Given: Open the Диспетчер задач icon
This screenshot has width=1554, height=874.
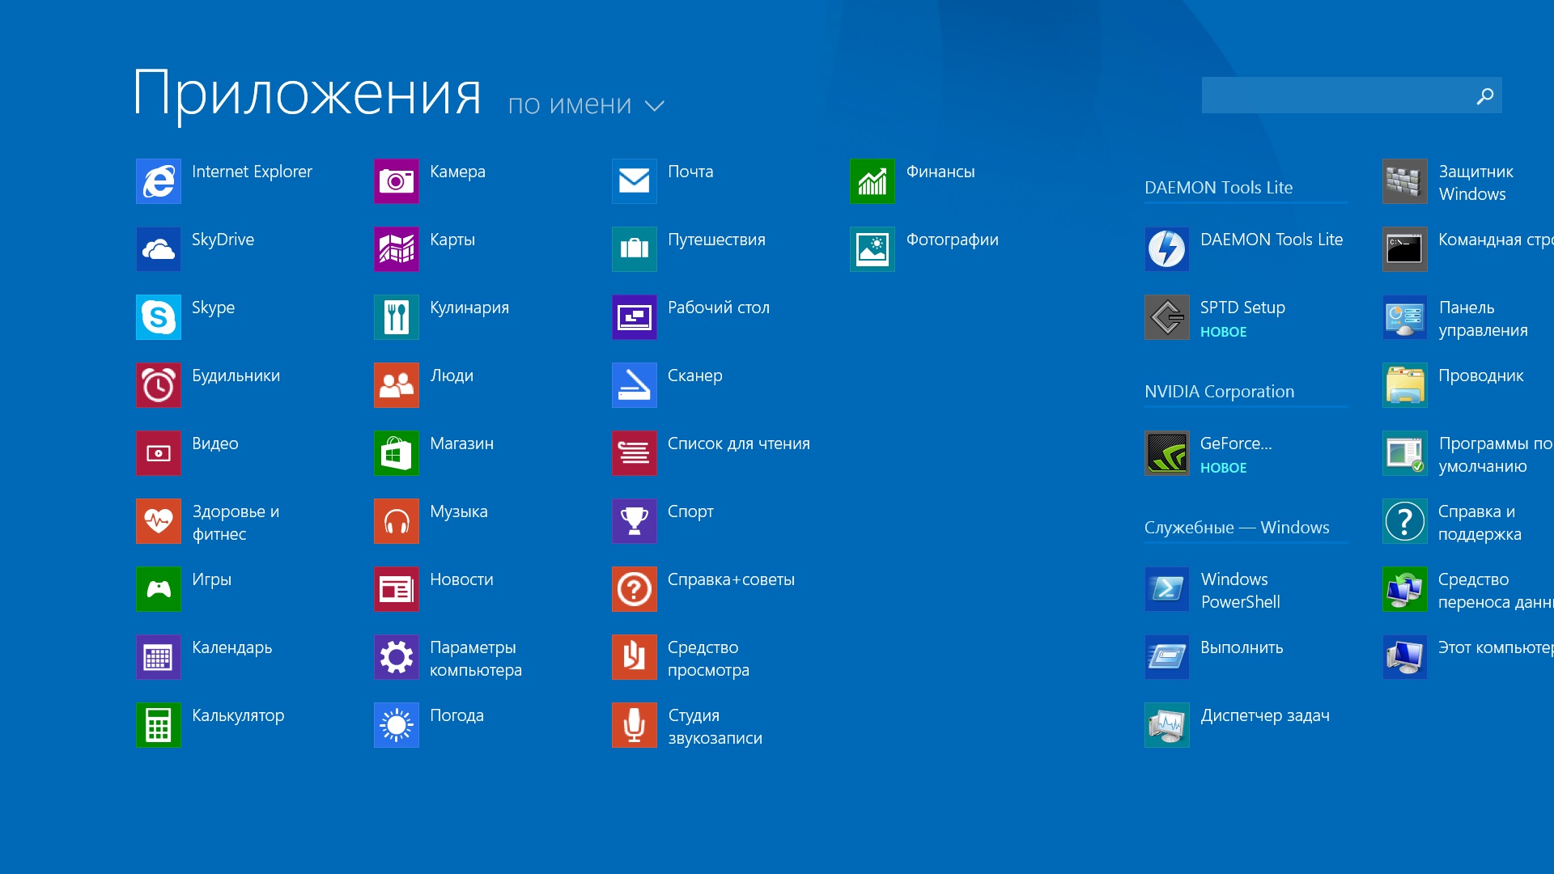Looking at the screenshot, I should coord(1167,725).
